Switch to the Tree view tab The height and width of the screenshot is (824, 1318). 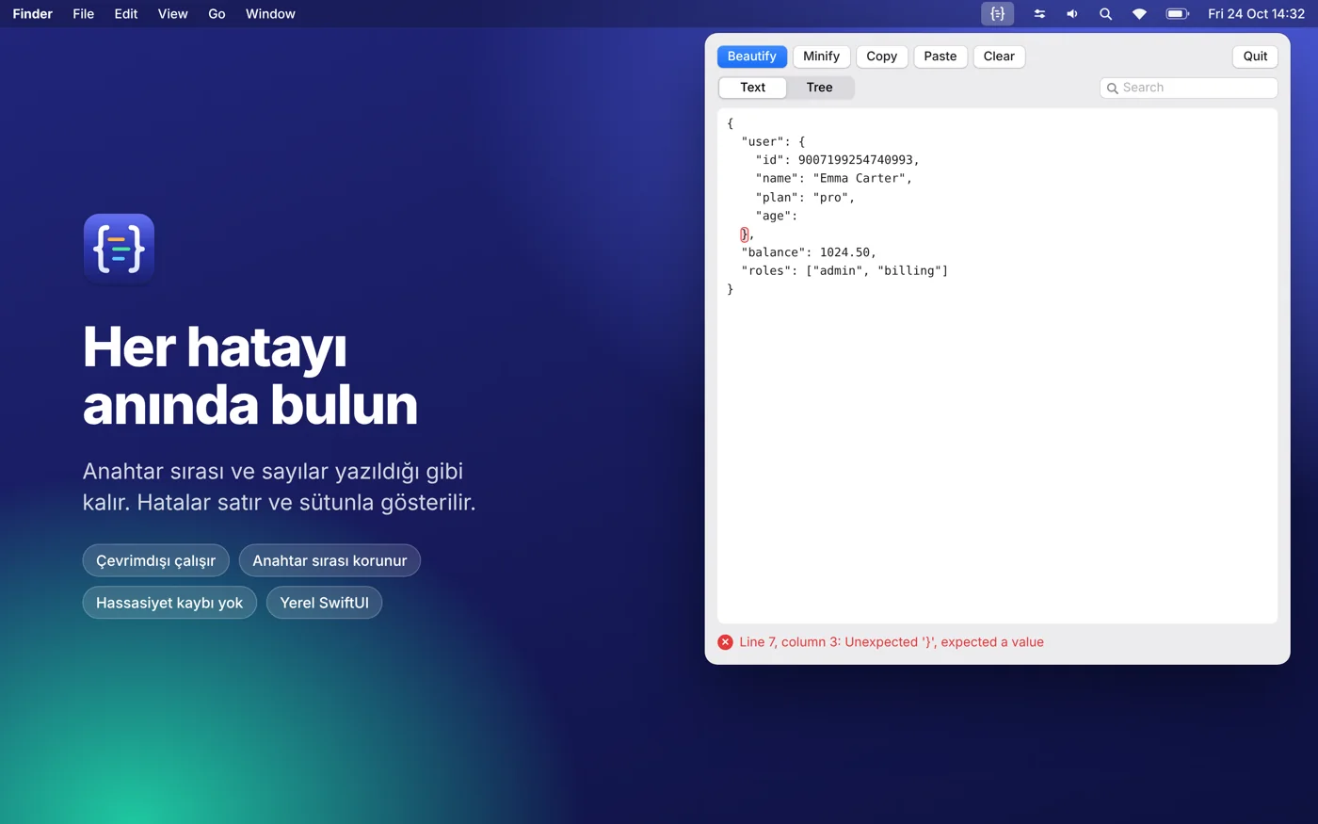pos(820,88)
